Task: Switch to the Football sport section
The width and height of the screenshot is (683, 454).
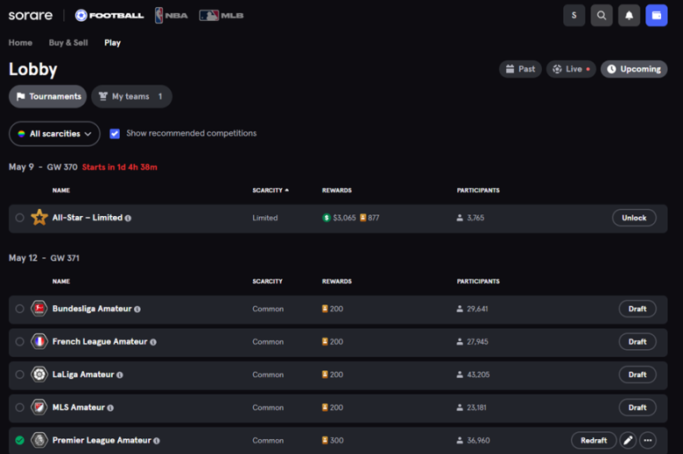Action: pyautogui.click(x=109, y=16)
